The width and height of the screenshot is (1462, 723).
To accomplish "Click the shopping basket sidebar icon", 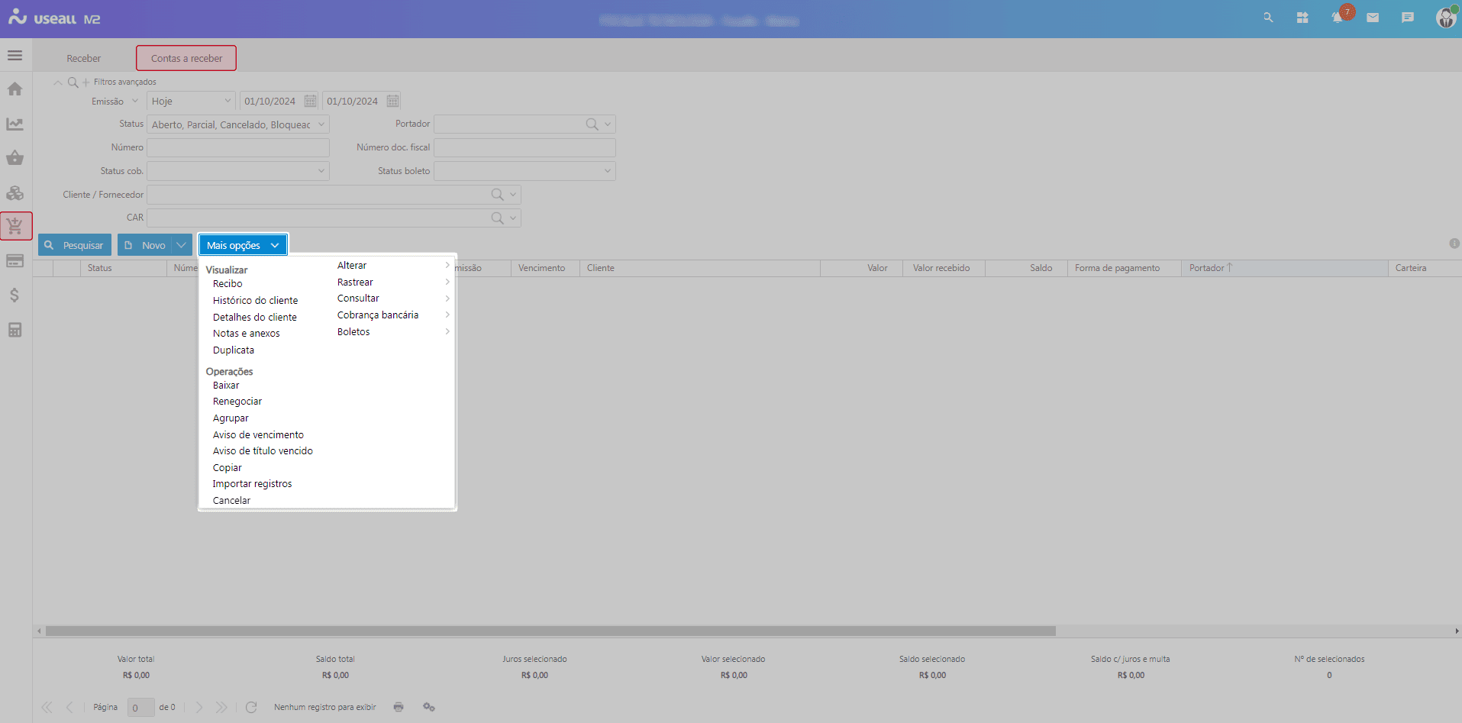I will (15, 158).
